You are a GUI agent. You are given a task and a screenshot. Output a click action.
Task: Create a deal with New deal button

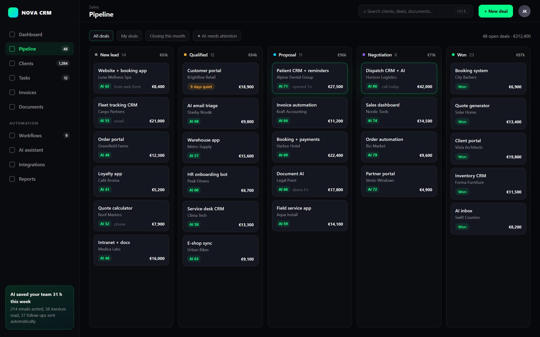point(496,11)
